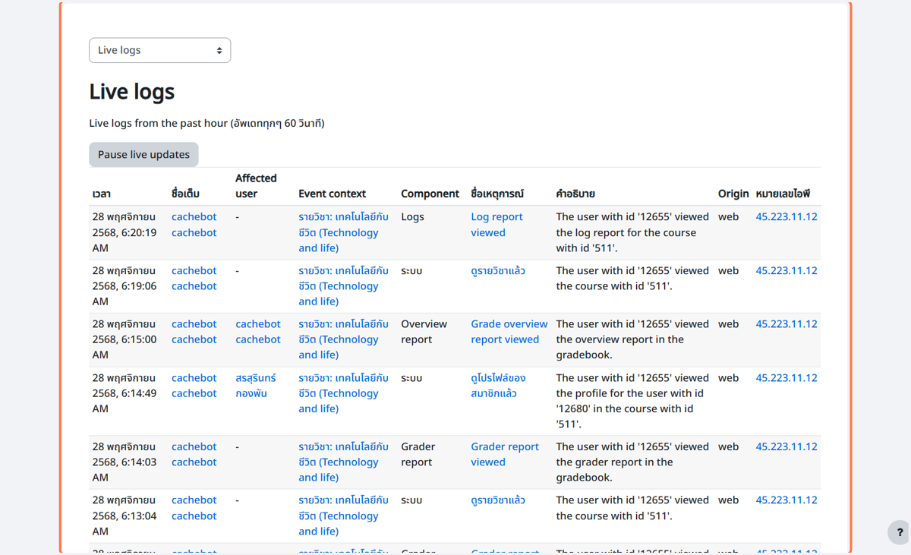Open IP address link in the 6:19:06 row
Screen dimensions: 911x555
(786, 270)
